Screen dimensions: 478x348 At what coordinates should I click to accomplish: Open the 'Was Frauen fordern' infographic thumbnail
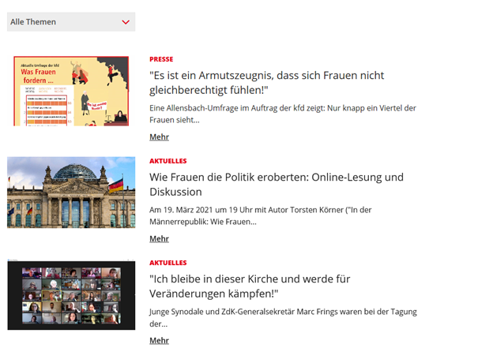71,91
